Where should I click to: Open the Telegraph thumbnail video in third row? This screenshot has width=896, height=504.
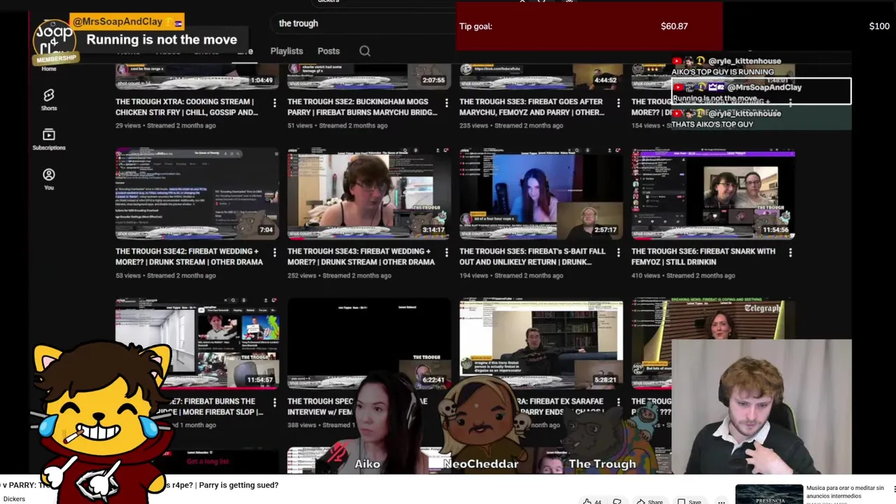pos(713,318)
